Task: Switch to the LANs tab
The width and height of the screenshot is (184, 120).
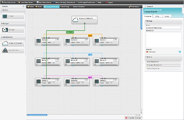Action: (157, 16)
